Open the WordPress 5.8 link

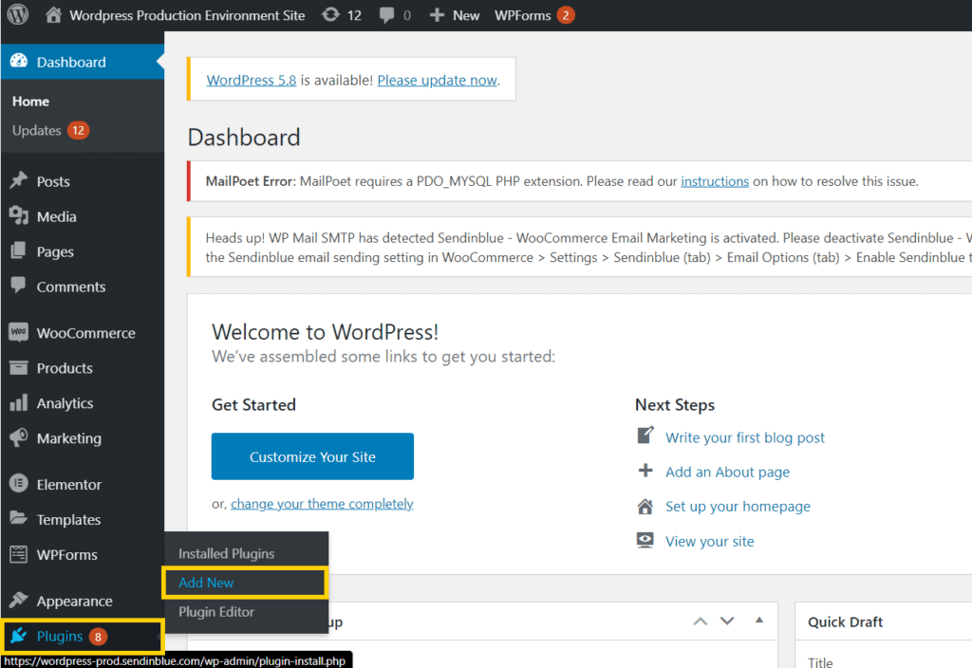pos(251,80)
